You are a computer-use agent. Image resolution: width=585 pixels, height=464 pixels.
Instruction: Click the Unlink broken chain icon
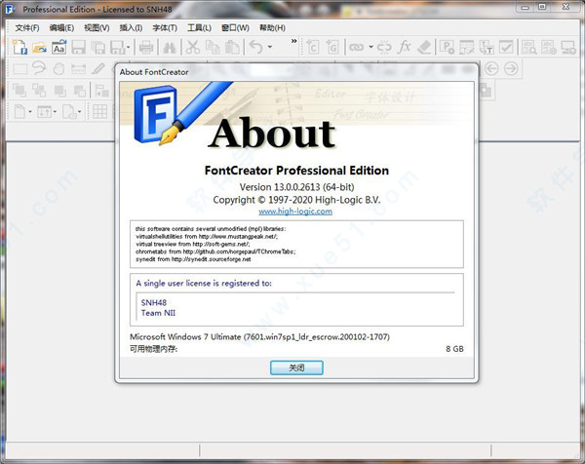click(384, 48)
